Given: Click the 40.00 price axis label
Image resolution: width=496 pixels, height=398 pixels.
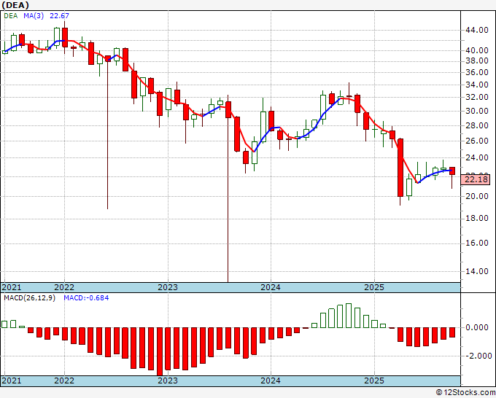Looking at the screenshot, I should tap(477, 50).
